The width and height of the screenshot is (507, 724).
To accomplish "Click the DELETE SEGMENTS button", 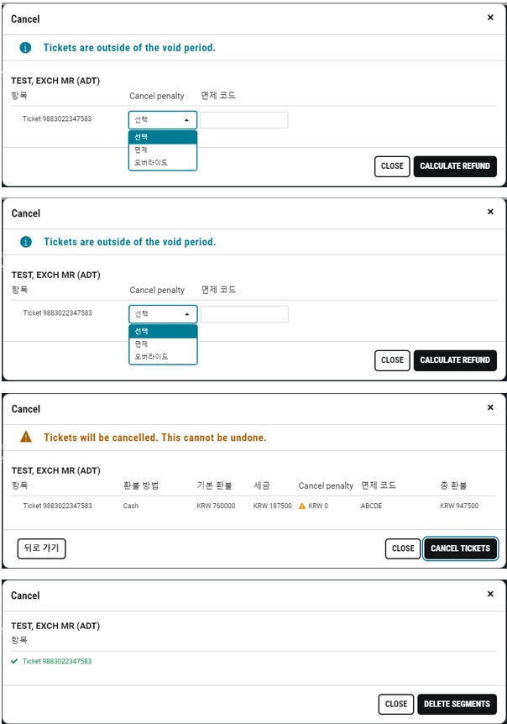I will coord(457,704).
